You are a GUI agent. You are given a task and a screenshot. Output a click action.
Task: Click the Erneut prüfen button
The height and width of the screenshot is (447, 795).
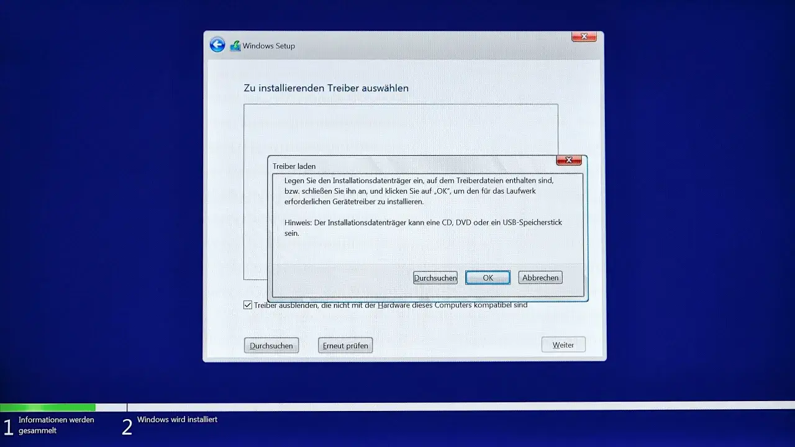[345, 345]
